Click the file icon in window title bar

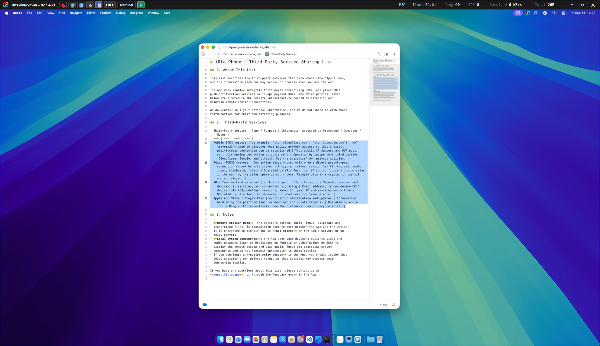tap(220, 47)
